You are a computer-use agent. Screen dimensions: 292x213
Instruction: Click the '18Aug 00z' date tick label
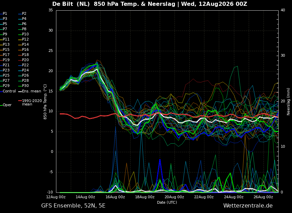[x=145, y=197]
